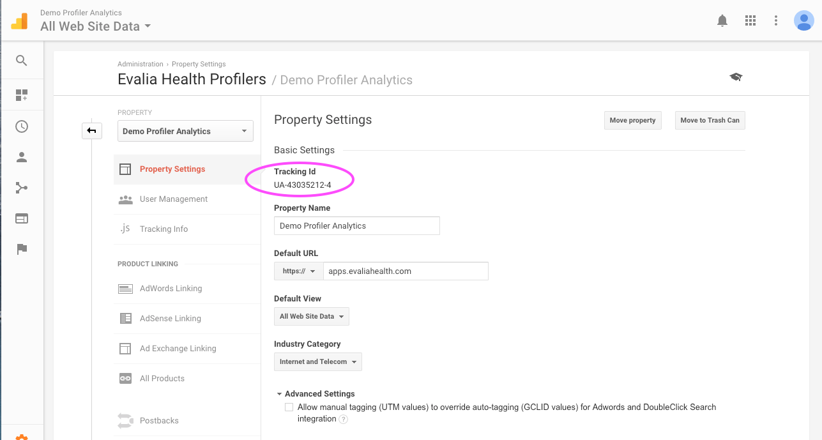Viewport: 822px width, 440px height.
Task: Click the Postbacks arrows icon
Action: [x=125, y=421]
